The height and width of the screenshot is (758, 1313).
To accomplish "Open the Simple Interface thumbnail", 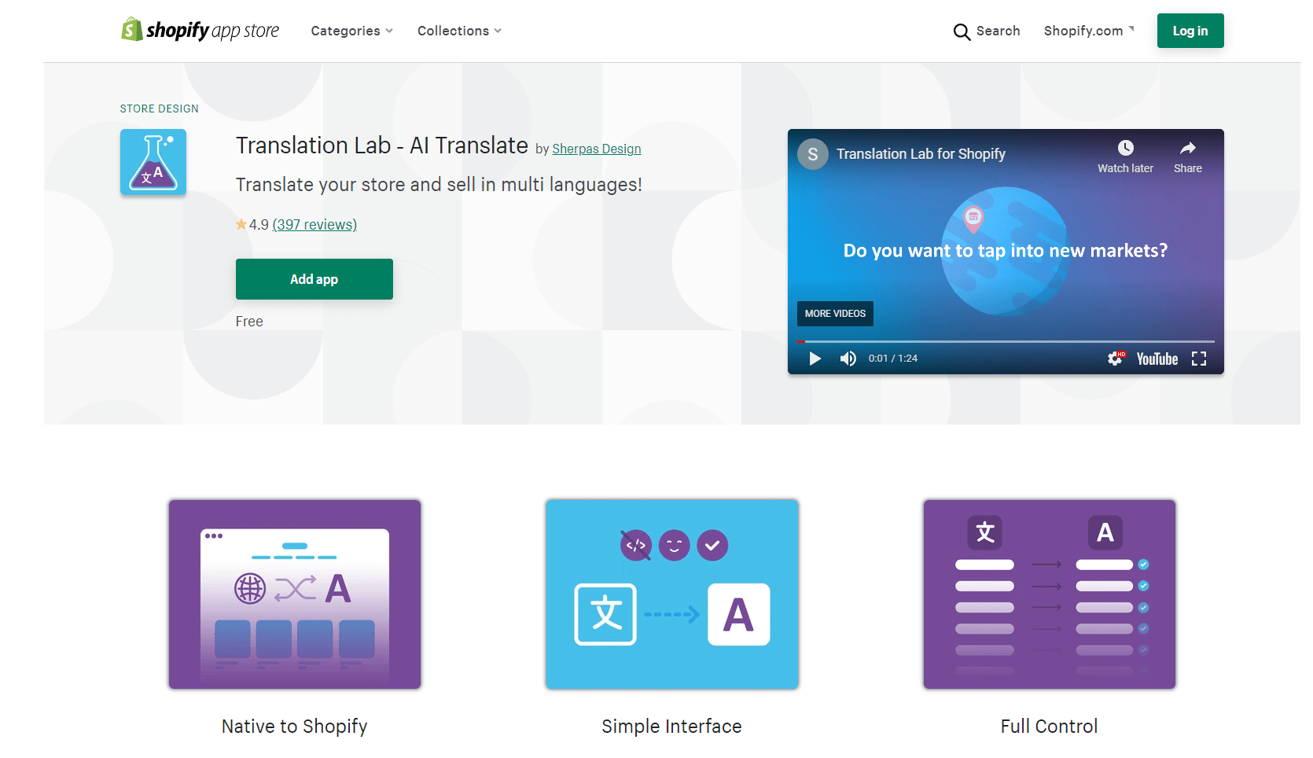I will coord(672,594).
